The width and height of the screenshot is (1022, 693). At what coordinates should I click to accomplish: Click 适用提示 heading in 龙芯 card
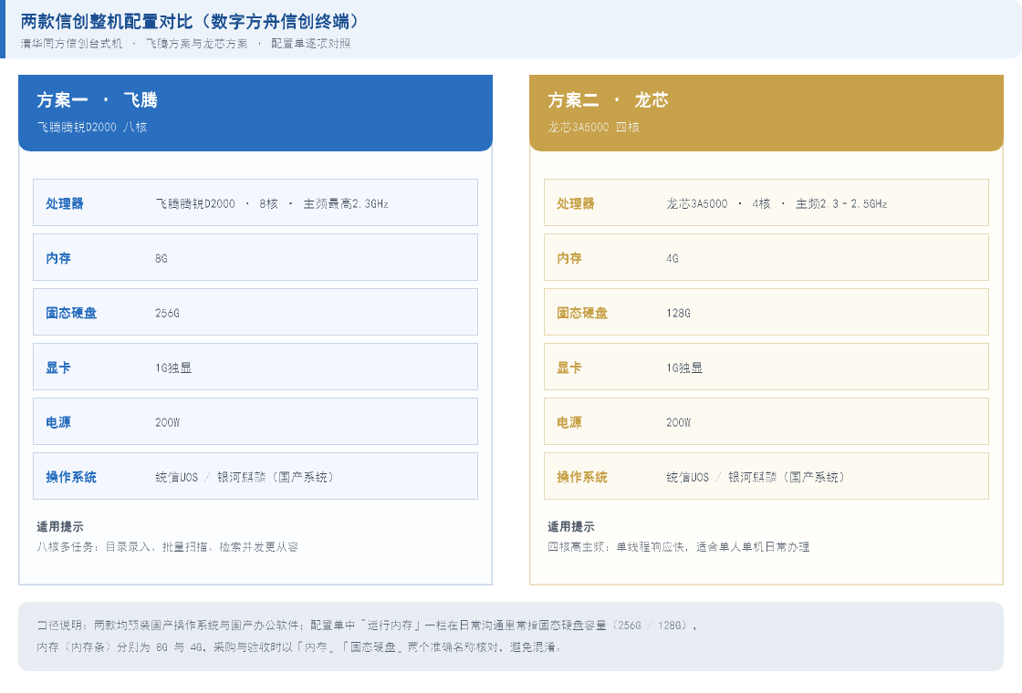pyautogui.click(x=571, y=526)
